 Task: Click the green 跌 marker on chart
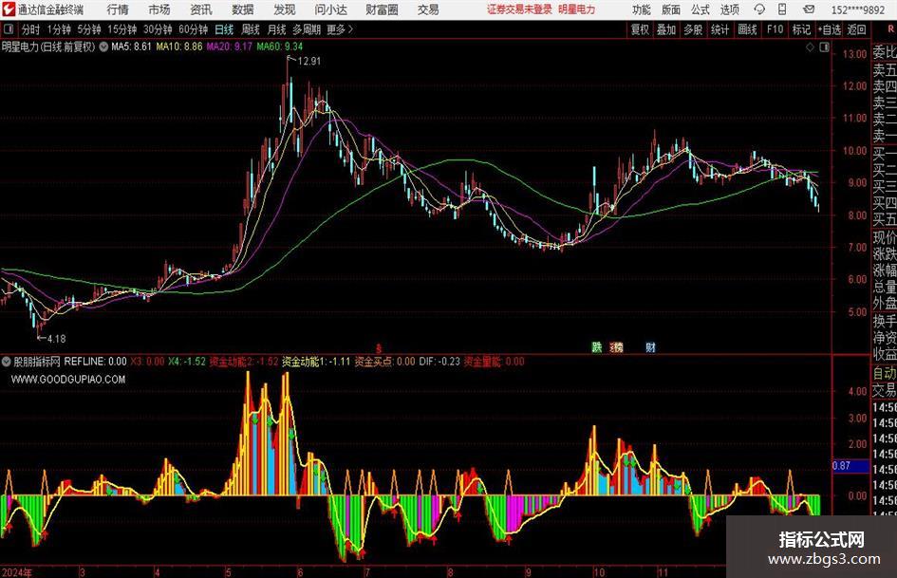click(597, 346)
